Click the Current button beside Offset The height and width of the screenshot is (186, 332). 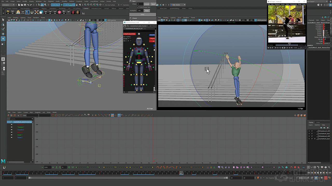[x=147, y=4]
